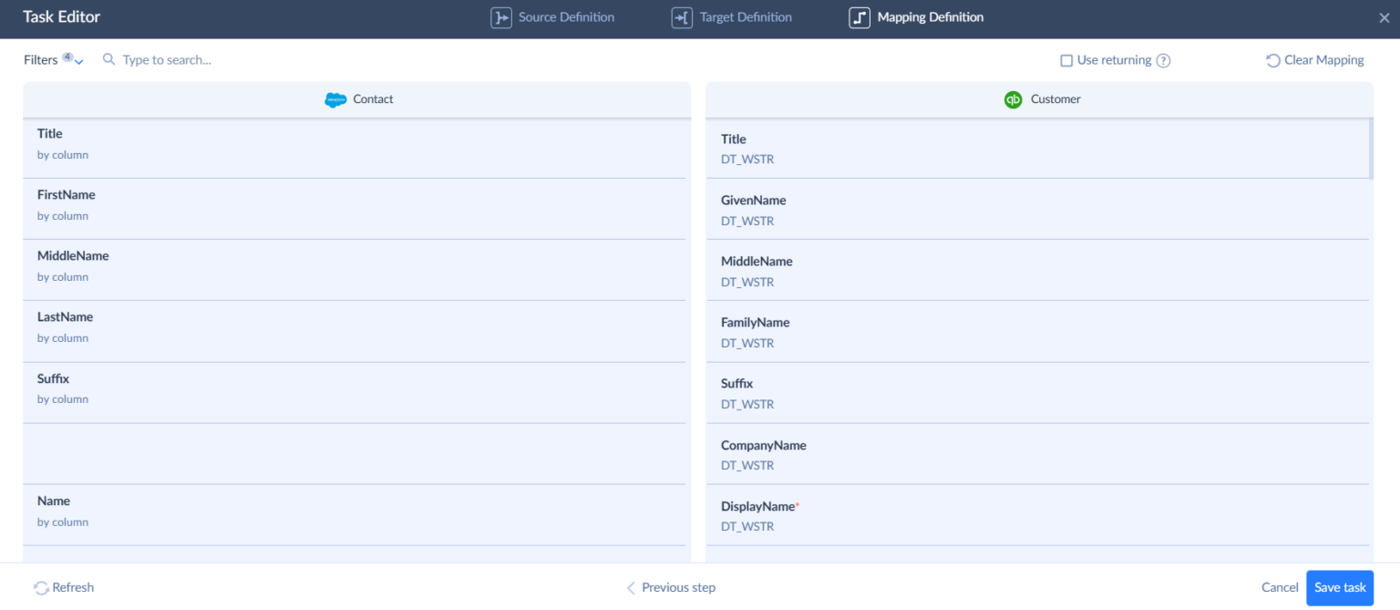The image size is (1400, 610).
Task: Click the search magnifier icon
Action: click(109, 60)
